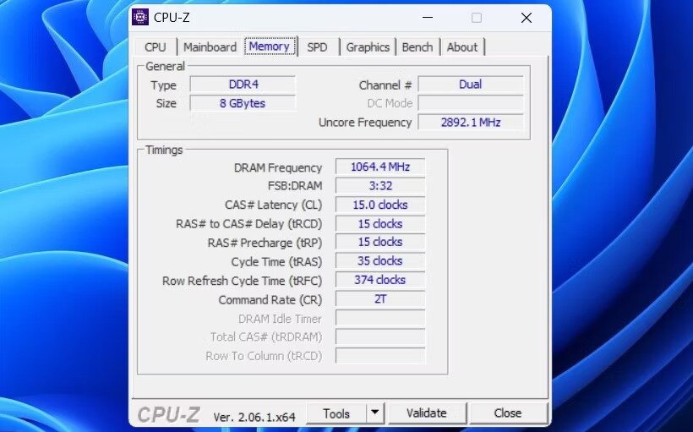The width and height of the screenshot is (693, 432).
Task: Expand the Tools dropdown arrow
Action: tap(374, 413)
